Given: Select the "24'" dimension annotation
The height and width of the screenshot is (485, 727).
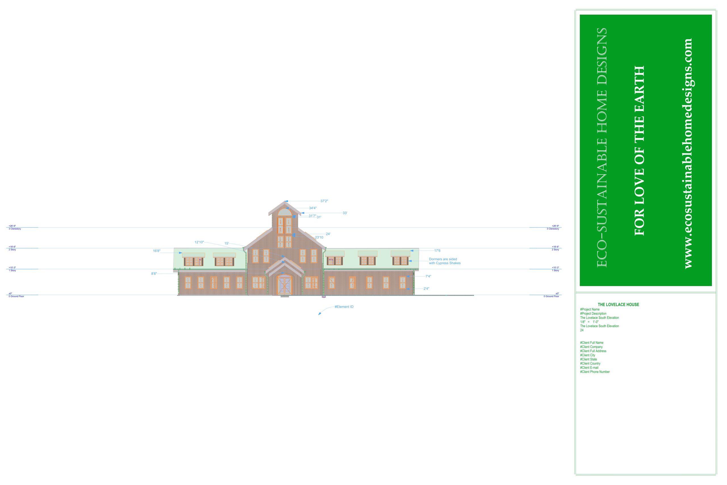Looking at the screenshot, I should coord(328,234).
